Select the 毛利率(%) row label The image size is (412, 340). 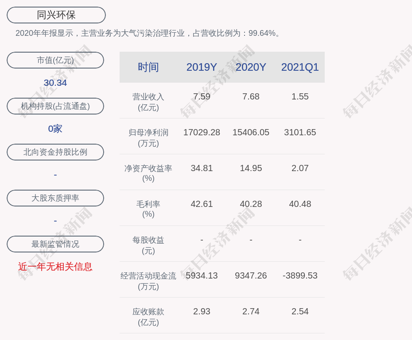[148, 209]
